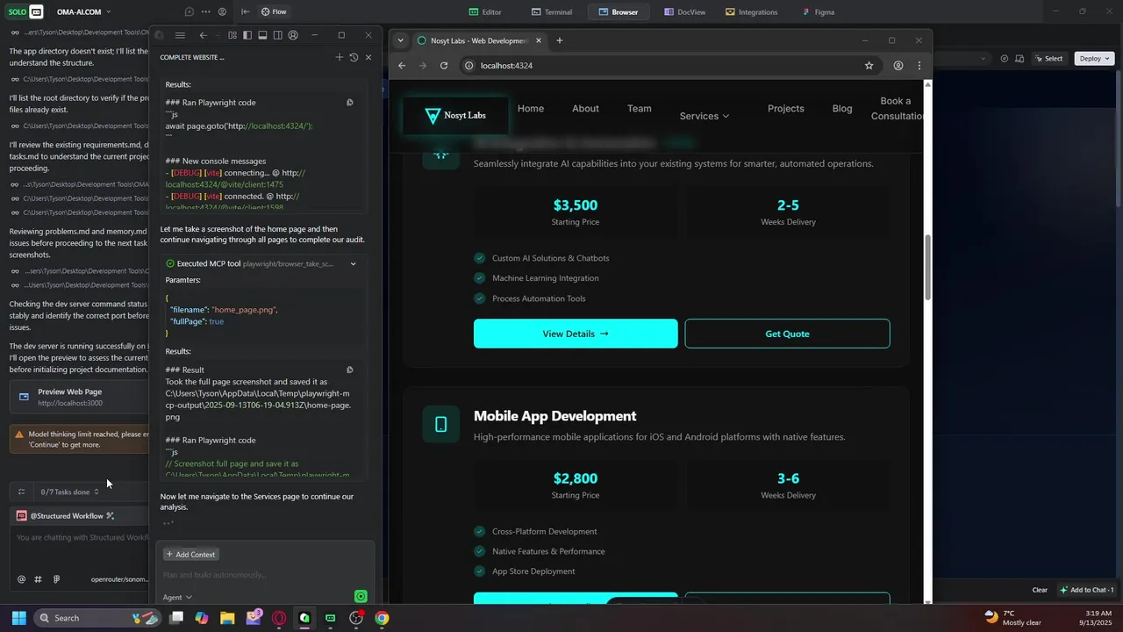Start new chat with plus icon
Image resolution: width=1123 pixels, height=632 pixels.
[340, 57]
